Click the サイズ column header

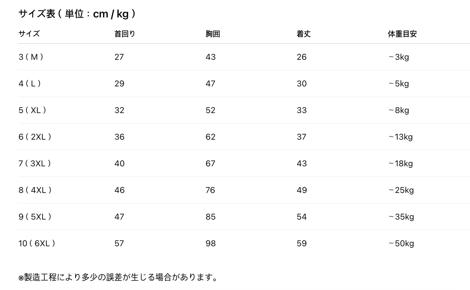coord(29,34)
